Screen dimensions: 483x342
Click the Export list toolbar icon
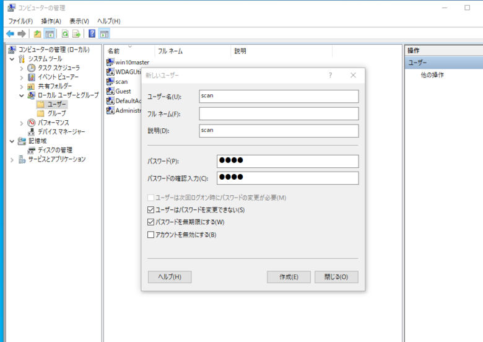tap(76, 33)
